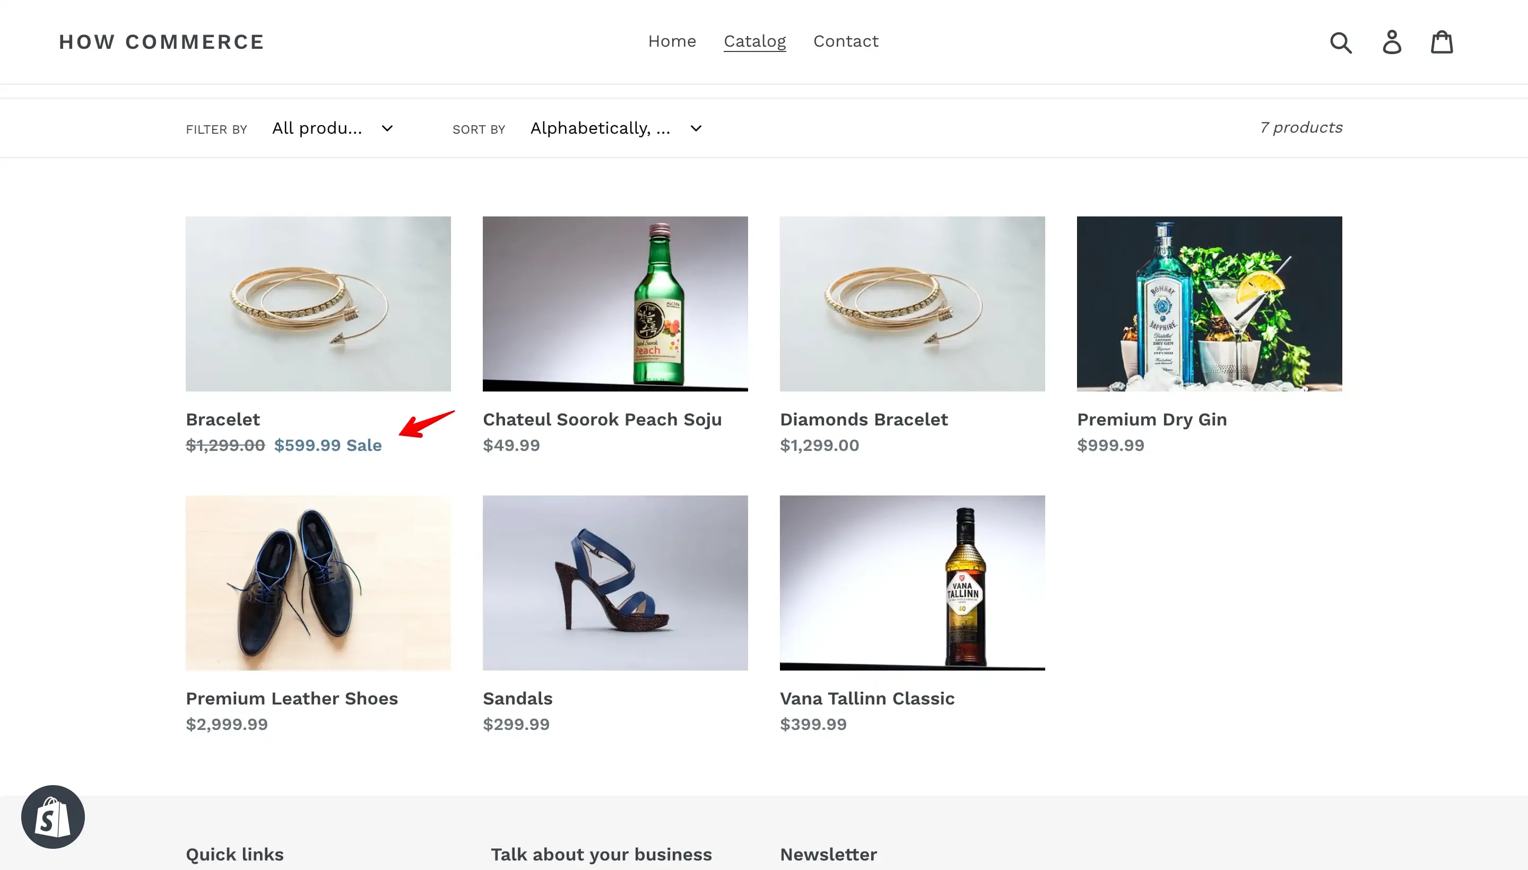The width and height of the screenshot is (1528, 870).
Task: Click the $2,999.99 price text
Action: point(227,724)
